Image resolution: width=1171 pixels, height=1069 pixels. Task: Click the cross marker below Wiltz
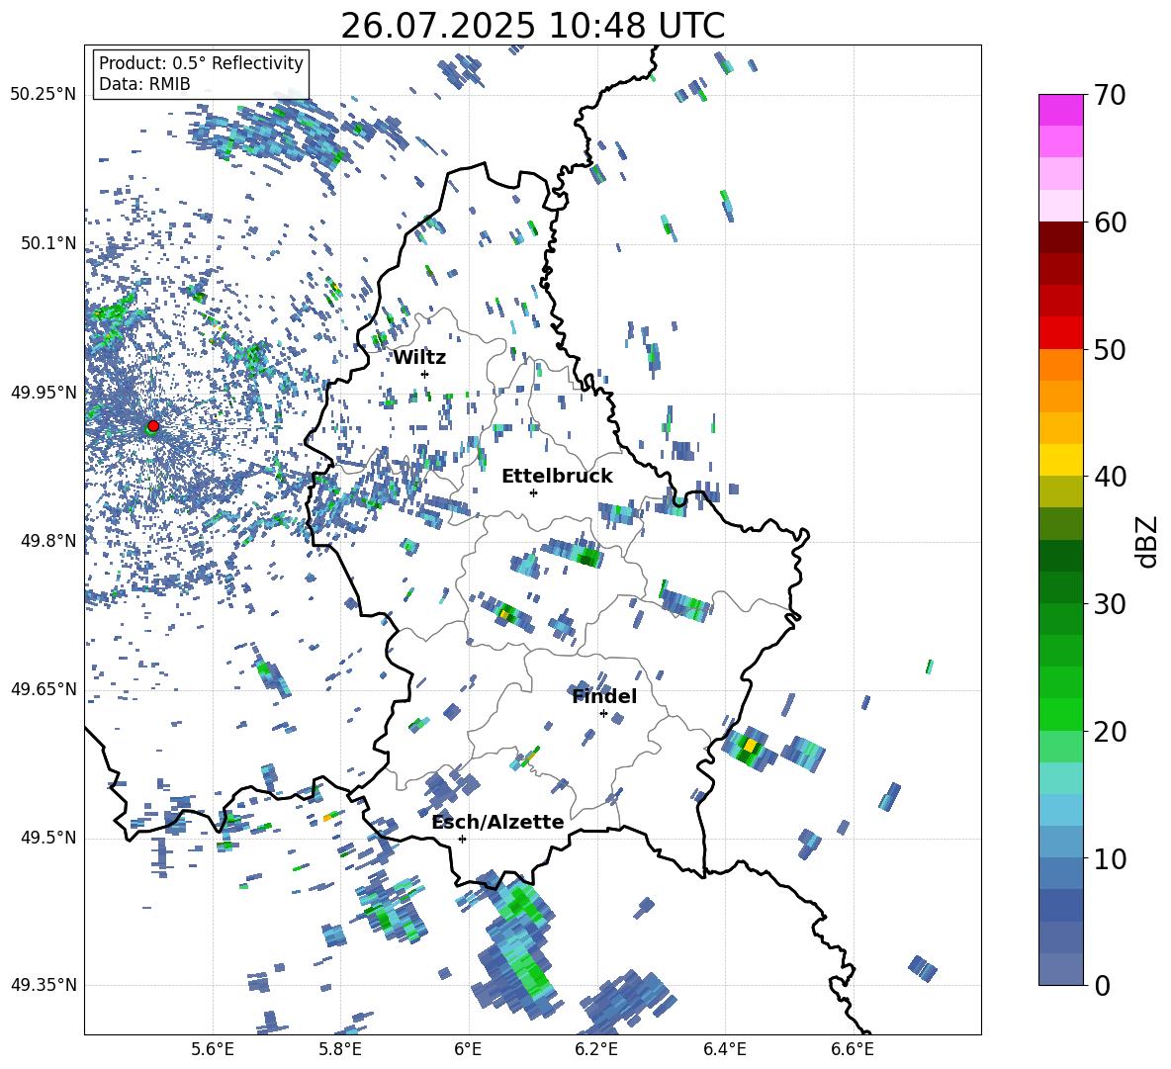pos(425,374)
